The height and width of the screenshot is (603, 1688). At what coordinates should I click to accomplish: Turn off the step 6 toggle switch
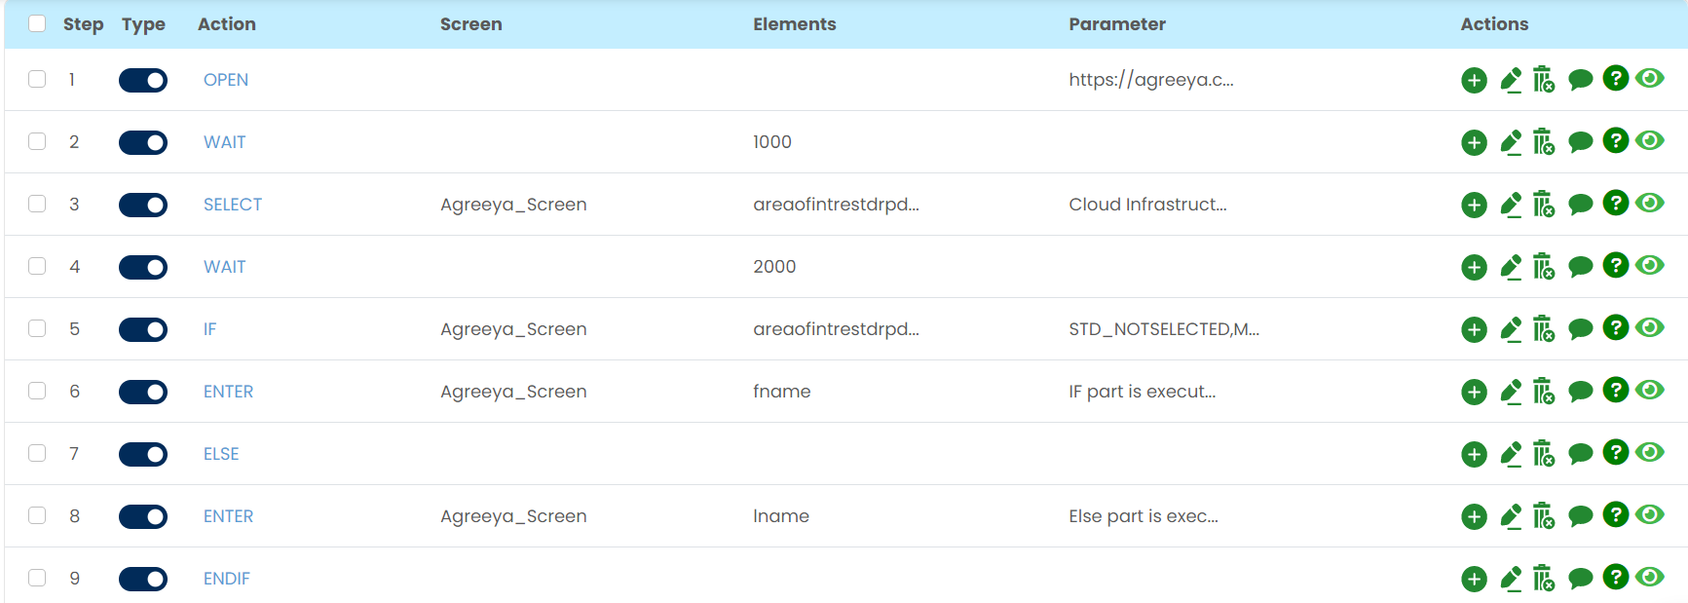(x=143, y=392)
